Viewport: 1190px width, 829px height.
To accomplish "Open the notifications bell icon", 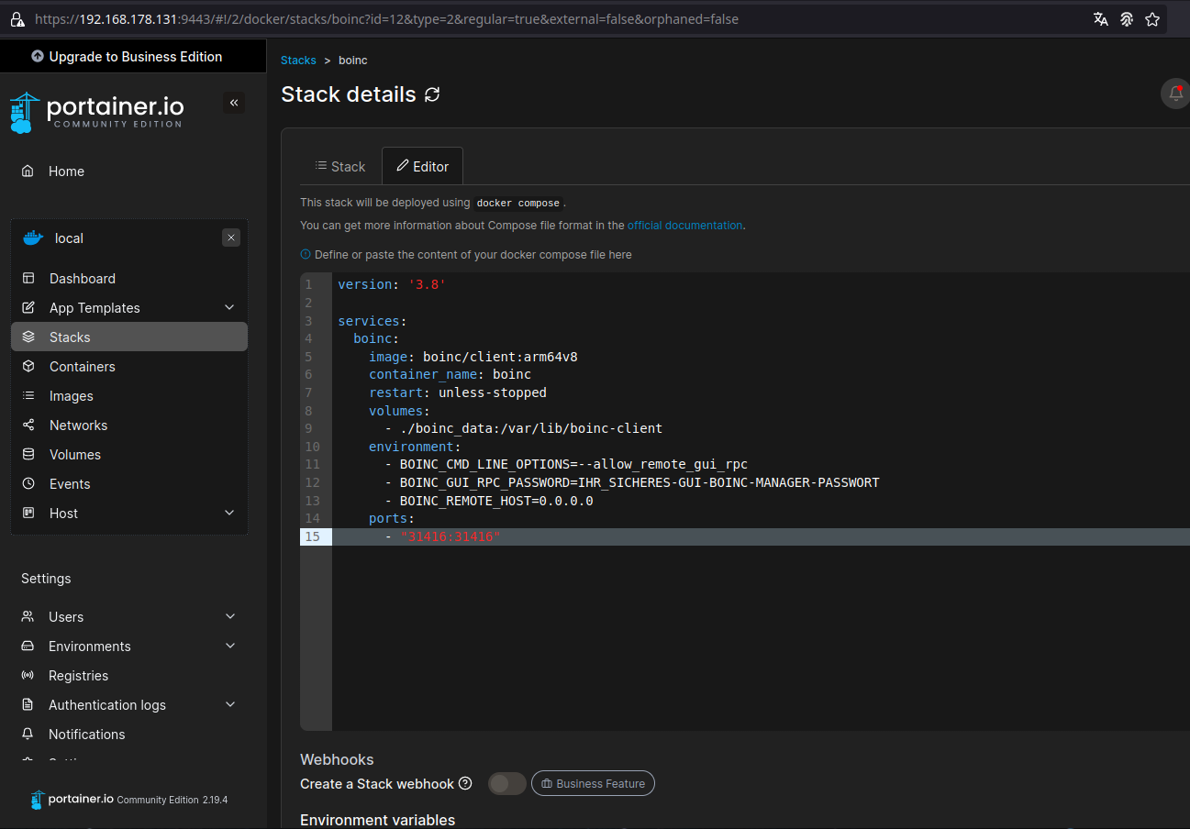I will point(1175,93).
